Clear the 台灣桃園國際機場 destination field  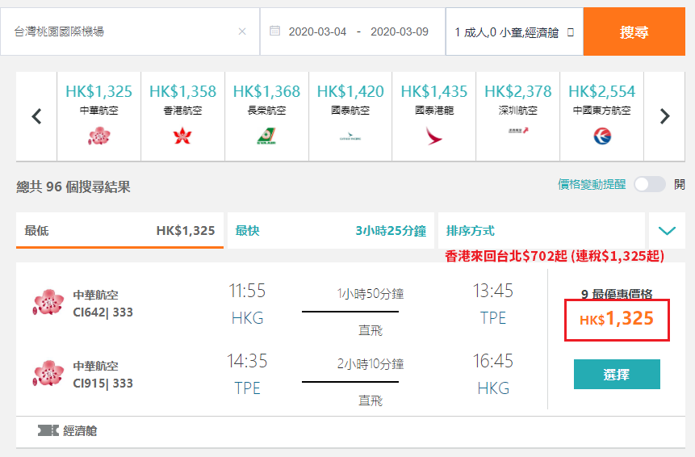pos(242,31)
